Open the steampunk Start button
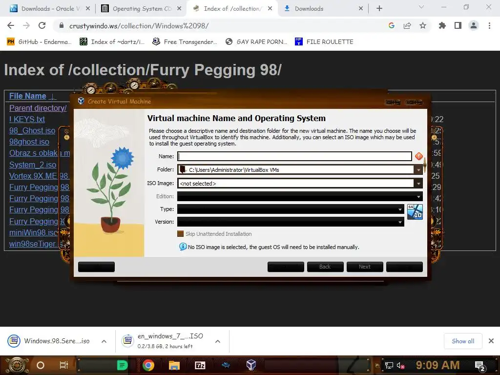Viewport: 500px width, 375px height. tap(16, 365)
